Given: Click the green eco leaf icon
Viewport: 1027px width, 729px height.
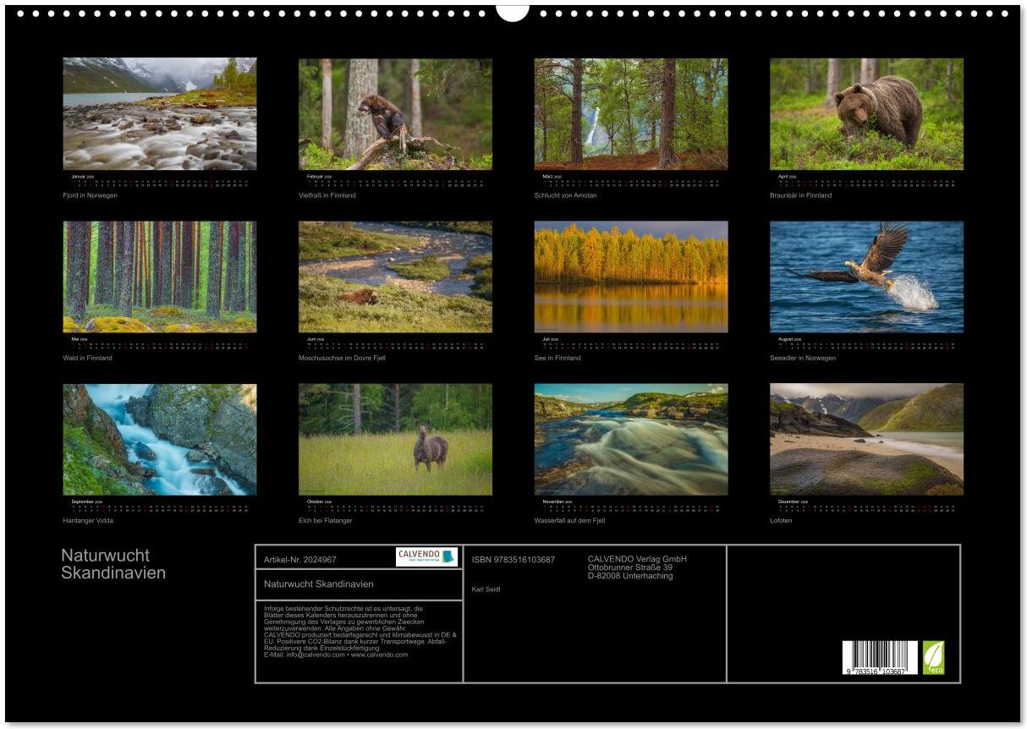Looking at the screenshot, I should tap(933, 657).
